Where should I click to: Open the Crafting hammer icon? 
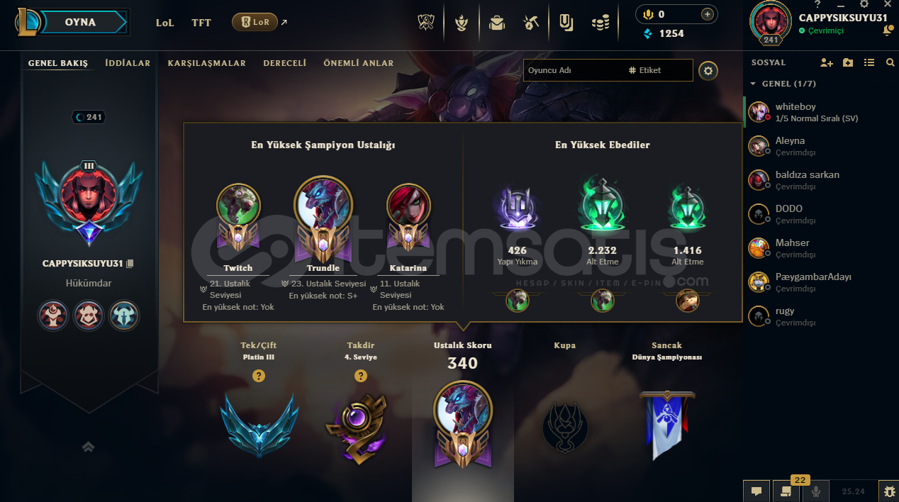(x=531, y=23)
